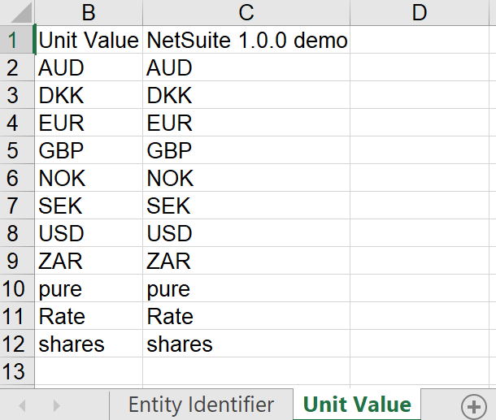Select row 2 header
The image size is (496, 420).
17,67
